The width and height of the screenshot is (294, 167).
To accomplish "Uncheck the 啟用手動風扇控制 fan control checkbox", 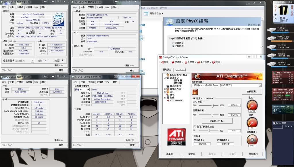I will (x=194, y=127).
